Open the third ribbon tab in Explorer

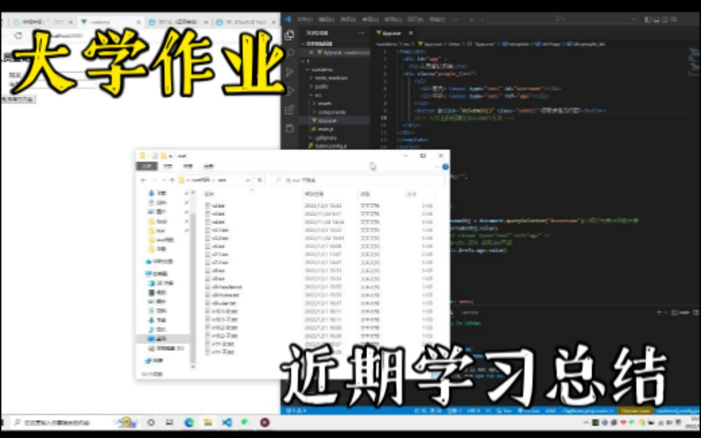188,166
